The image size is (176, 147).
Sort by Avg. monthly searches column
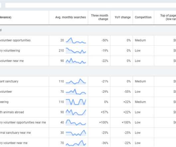(70, 17)
